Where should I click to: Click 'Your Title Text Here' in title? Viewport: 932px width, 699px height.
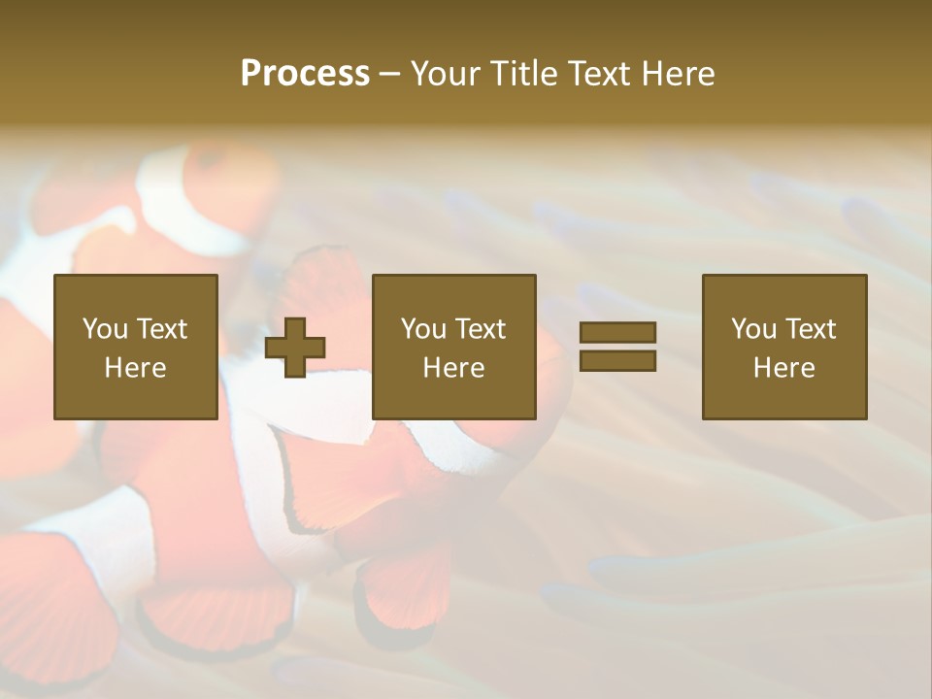[563, 73]
